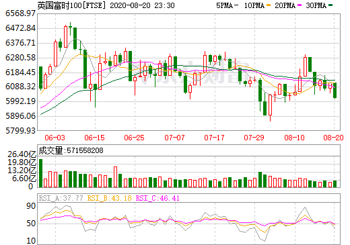Click the price axis value 6472.84
Viewport: 350px width, 245px height.
(x=20, y=28)
